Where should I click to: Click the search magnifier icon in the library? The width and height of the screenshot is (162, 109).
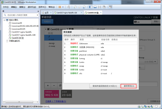pos(5,15)
